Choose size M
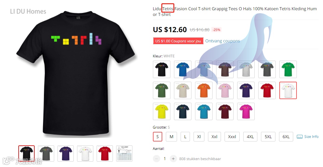 point(171,137)
